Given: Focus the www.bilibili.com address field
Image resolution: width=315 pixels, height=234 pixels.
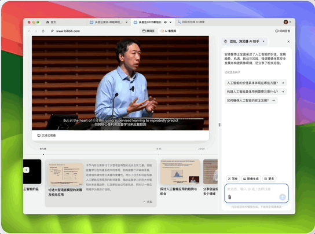Looking at the screenshot, I should (68, 31).
